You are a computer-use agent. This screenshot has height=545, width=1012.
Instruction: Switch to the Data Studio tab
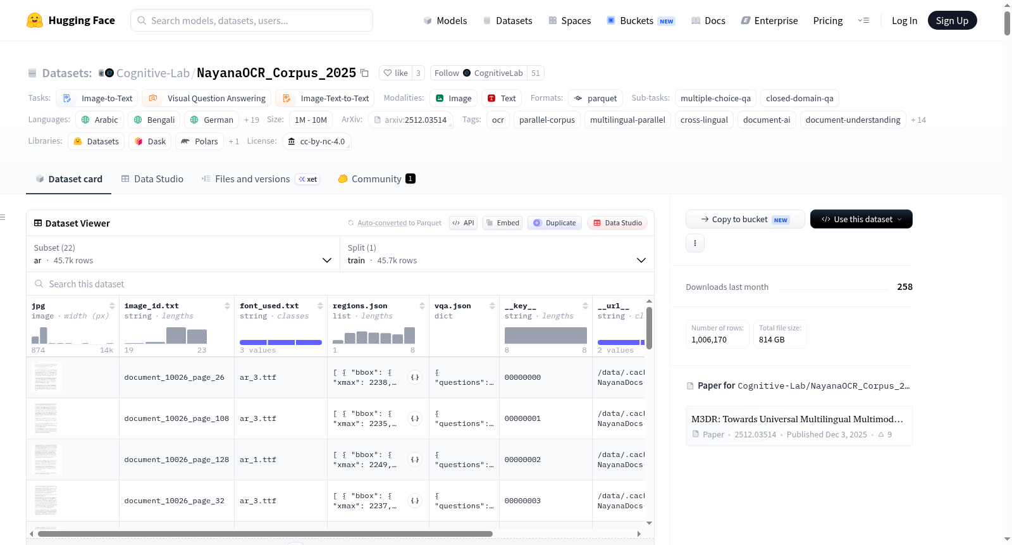152,179
